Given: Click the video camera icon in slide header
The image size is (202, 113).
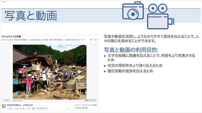Looking at the screenshot, I should click(x=161, y=17).
